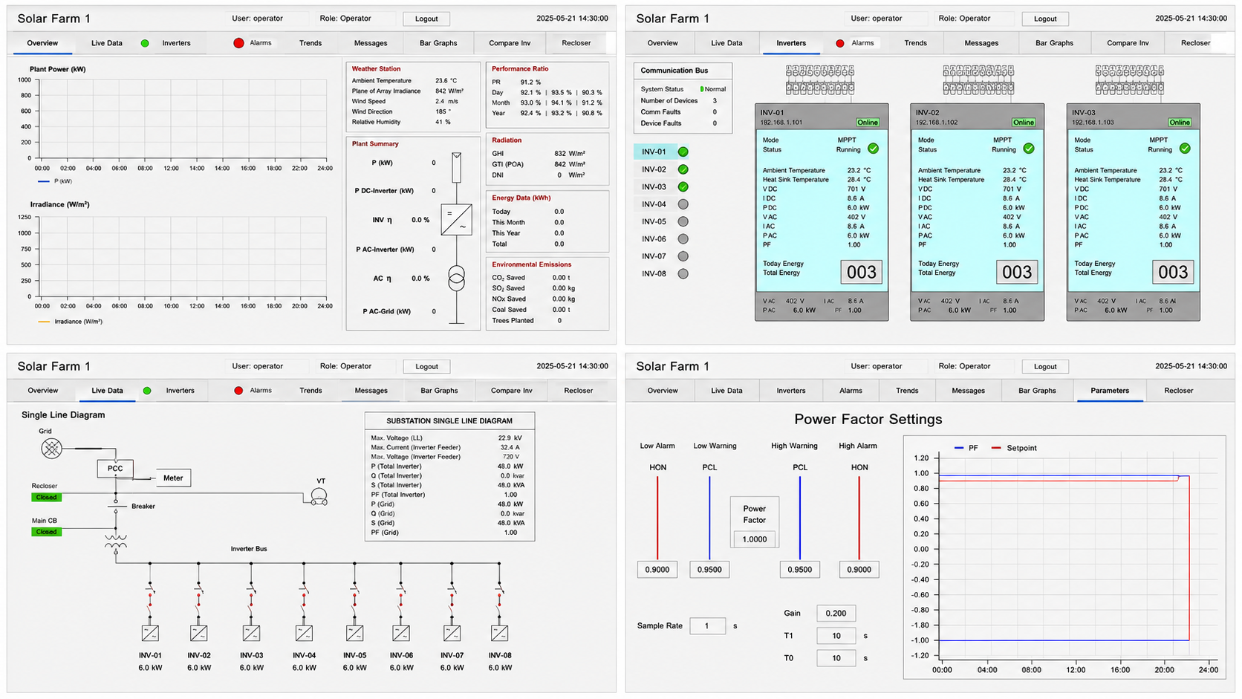Image resolution: width=1242 pixels, height=699 pixels.
Task: Click the transformer symbol in Plant Summary diagram
Action: point(456,279)
